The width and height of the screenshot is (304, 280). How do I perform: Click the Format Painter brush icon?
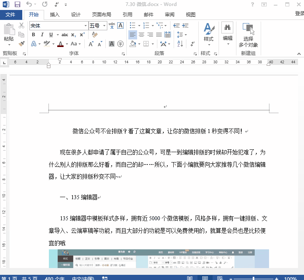click(21, 43)
